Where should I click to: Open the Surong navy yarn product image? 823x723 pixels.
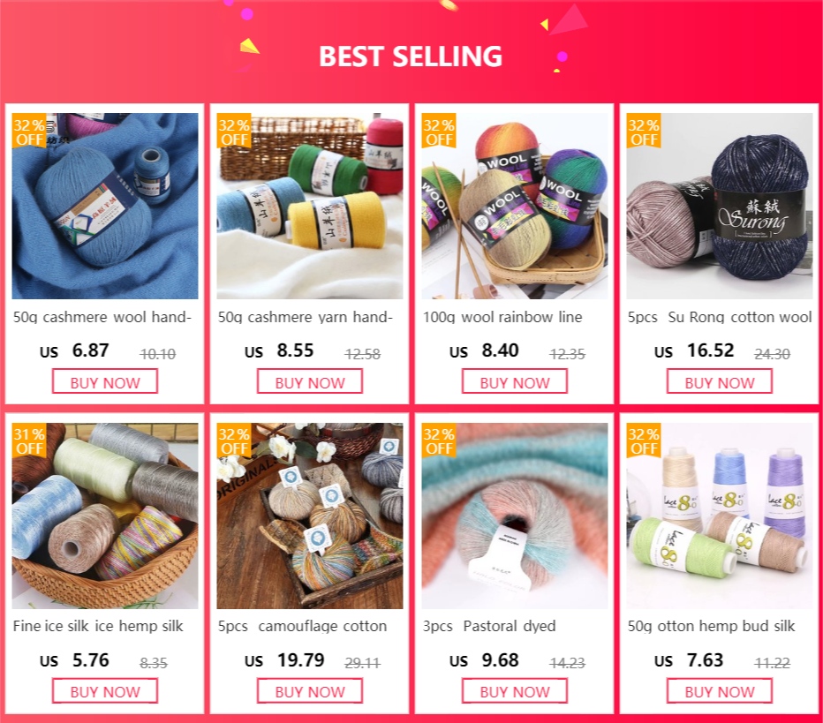720,207
